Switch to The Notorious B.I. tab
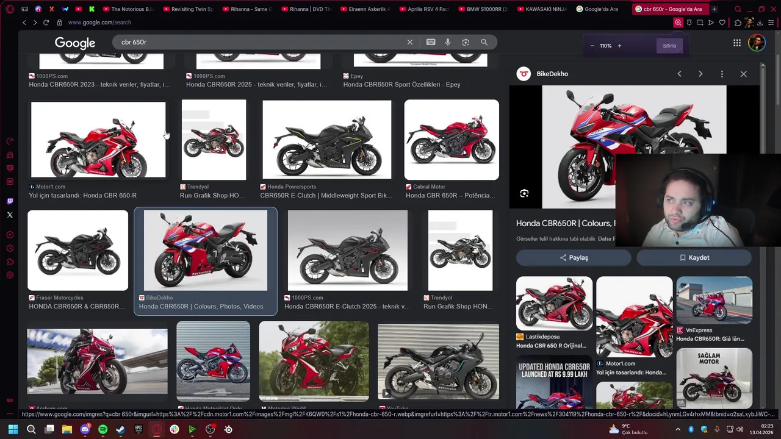The width and height of the screenshot is (781, 439). (x=128, y=9)
